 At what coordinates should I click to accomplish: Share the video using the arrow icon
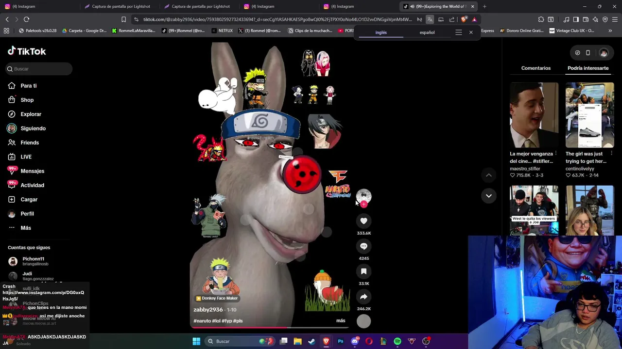point(363,297)
